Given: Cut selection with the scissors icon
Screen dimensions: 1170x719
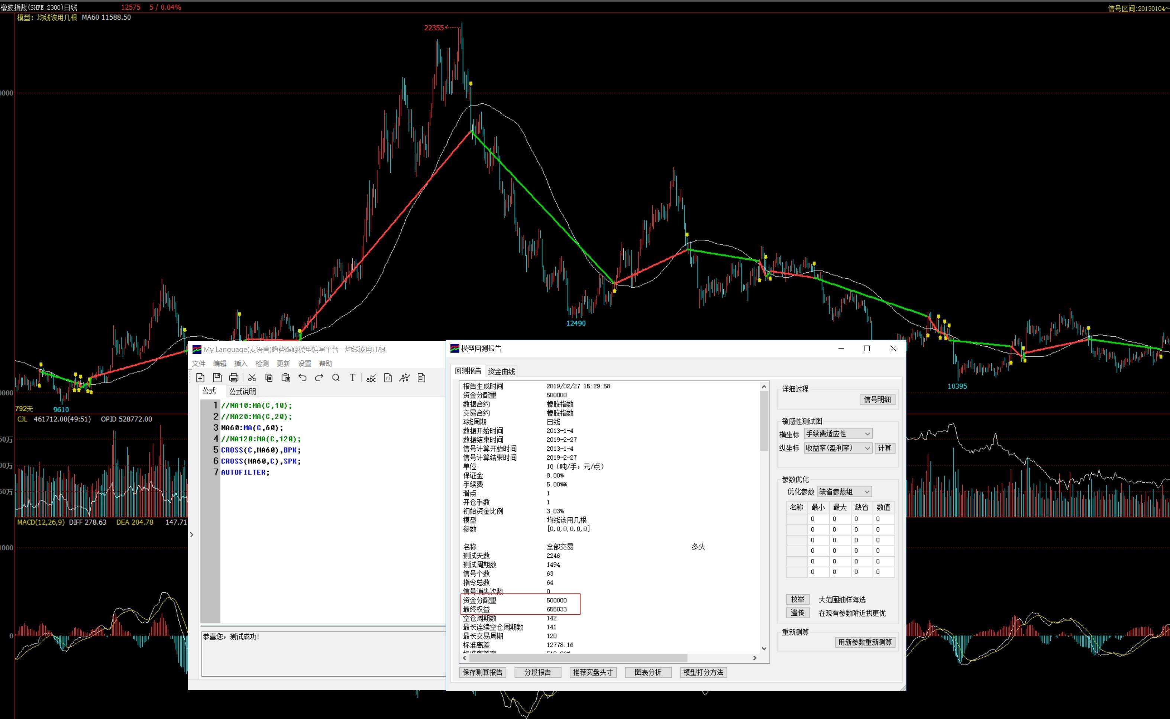Looking at the screenshot, I should (252, 378).
